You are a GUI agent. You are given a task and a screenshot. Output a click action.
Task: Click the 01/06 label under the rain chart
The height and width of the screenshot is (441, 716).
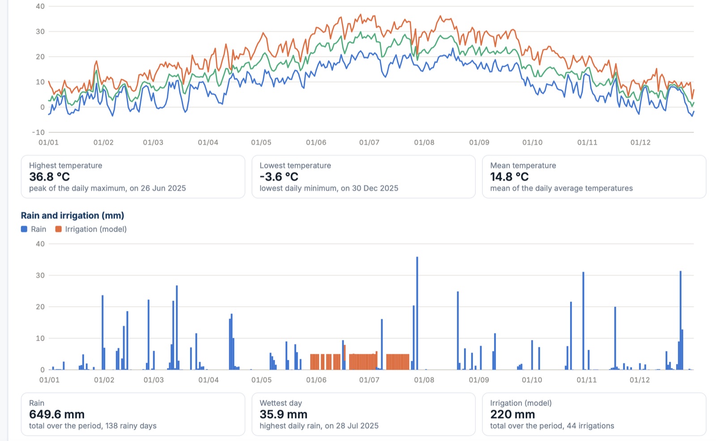[316, 380]
